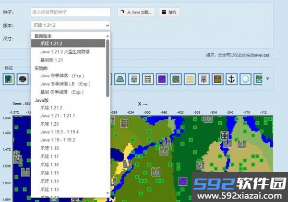288x202 pixels.
Task: Toggle the treasure chest feature icon
Action: coord(217,79)
